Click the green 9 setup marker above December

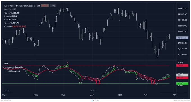click(x=67, y=66)
